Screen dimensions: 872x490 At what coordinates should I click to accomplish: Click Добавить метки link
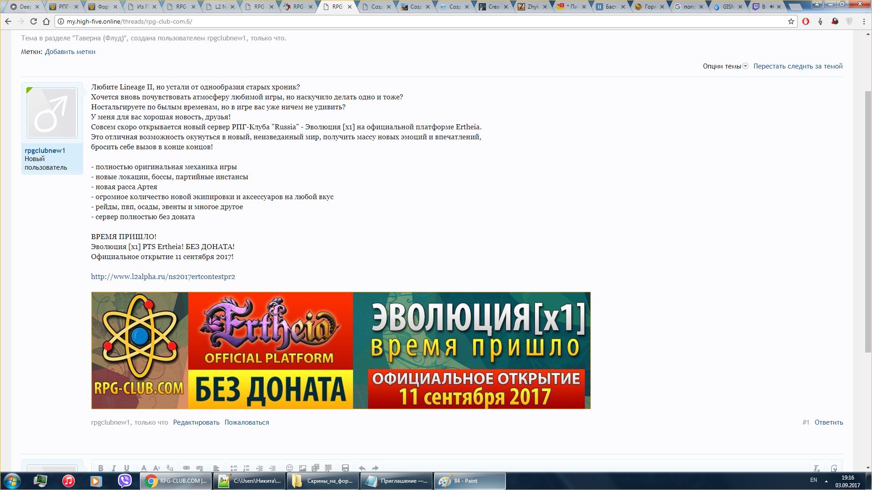tap(70, 52)
